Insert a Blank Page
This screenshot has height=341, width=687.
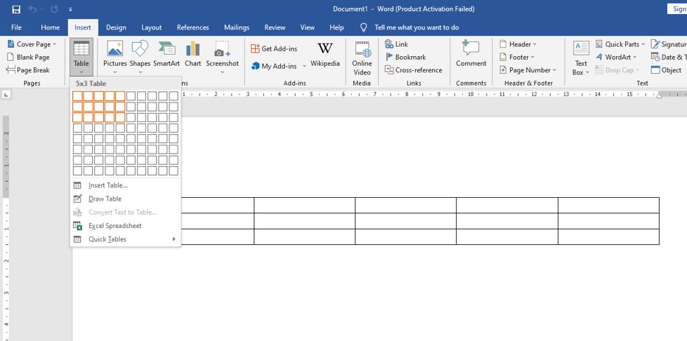[x=29, y=57]
